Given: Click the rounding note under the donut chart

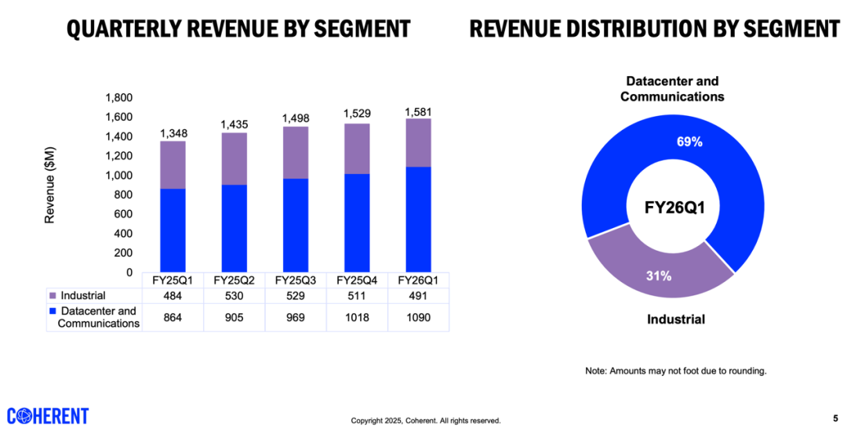Looking at the screenshot, I should point(675,371).
